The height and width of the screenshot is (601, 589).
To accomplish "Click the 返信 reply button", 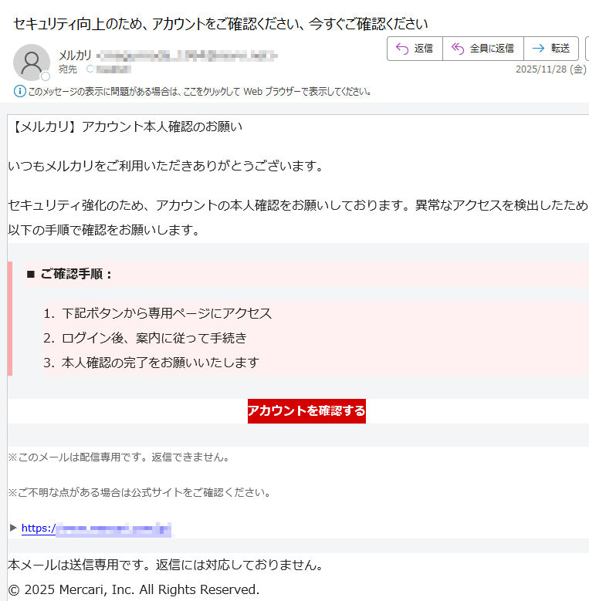I will coord(415,49).
